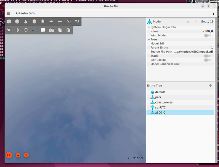Insert a capsule shape

pyautogui.click(x=43, y=21)
